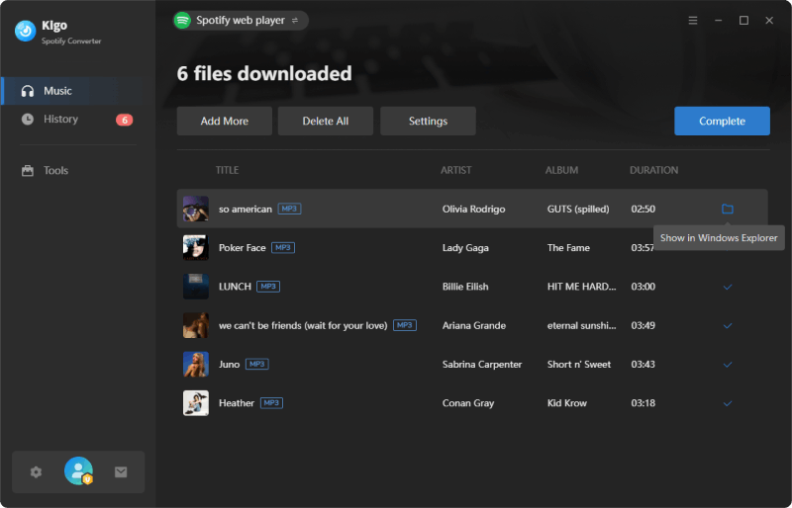Select the song title Poker Face
This screenshot has height=508, width=792.
242,248
